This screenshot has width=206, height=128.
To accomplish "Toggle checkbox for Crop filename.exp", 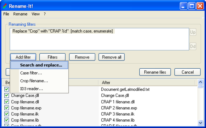I will click(7, 108).
